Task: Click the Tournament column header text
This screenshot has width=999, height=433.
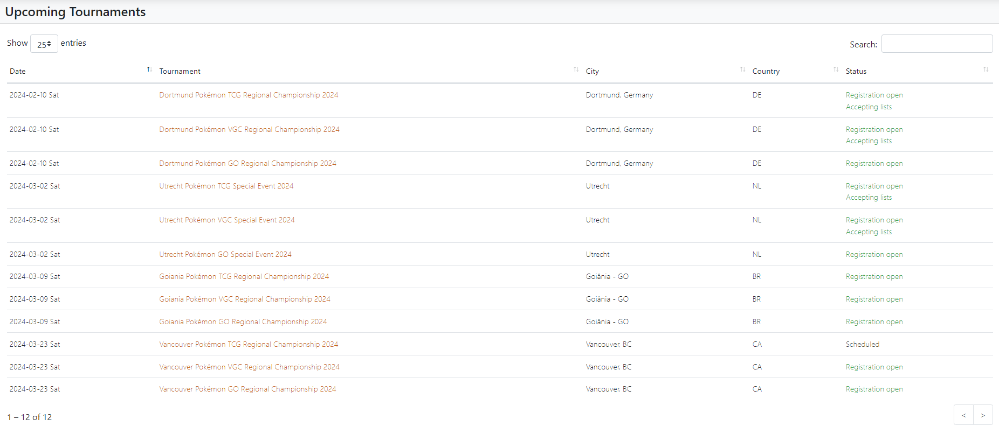Action: pos(180,72)
